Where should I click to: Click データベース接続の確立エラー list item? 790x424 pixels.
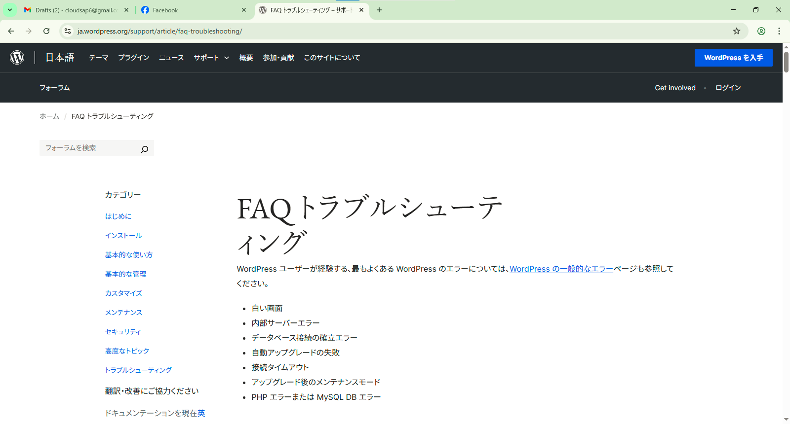click(x=304, y=338)
